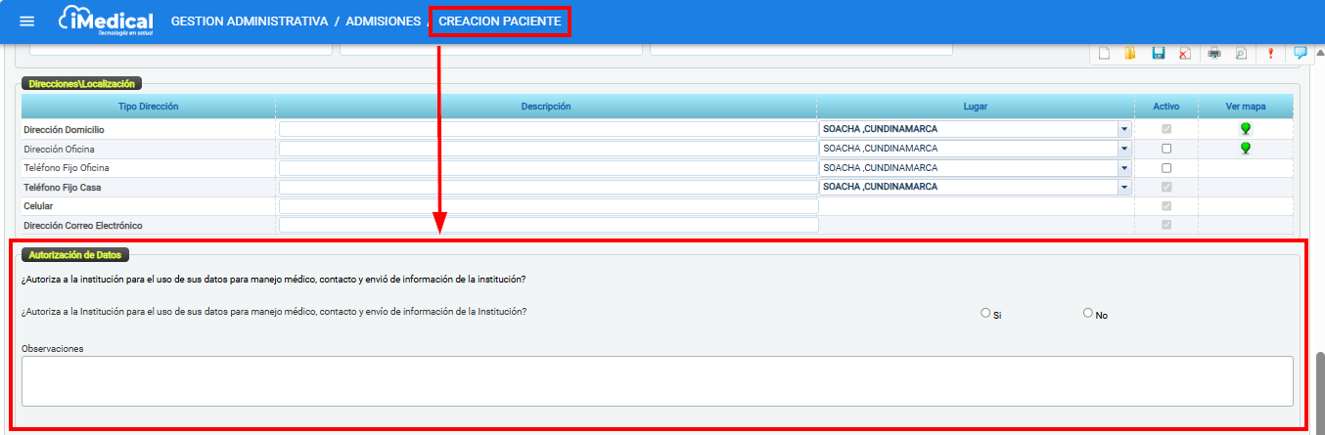Screen dimensions: 1325x435
Task: Enable Activo checkbox for Dirección Oficina
Action: [x=1165, y=149]
